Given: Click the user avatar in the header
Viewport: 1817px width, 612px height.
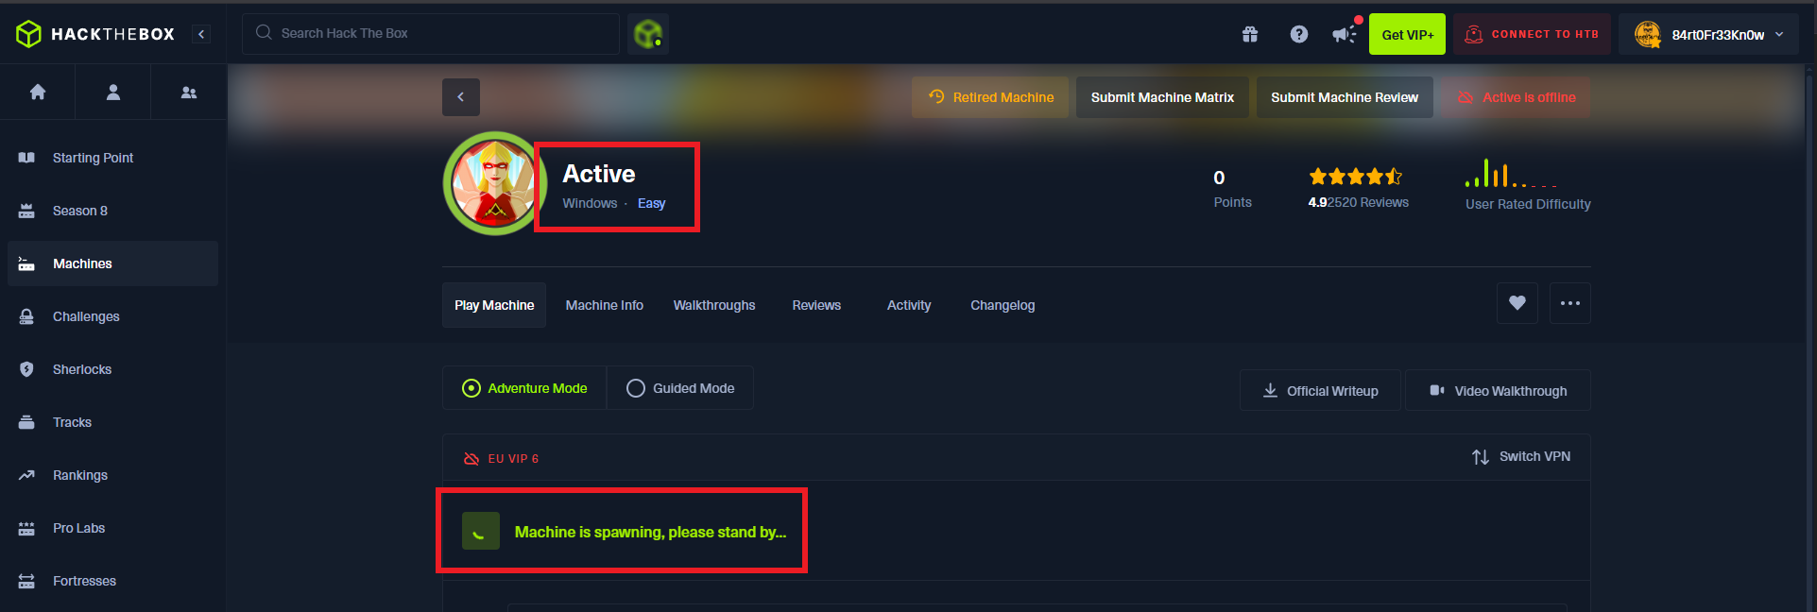Looking at the screenshot, I should 1648,34.
